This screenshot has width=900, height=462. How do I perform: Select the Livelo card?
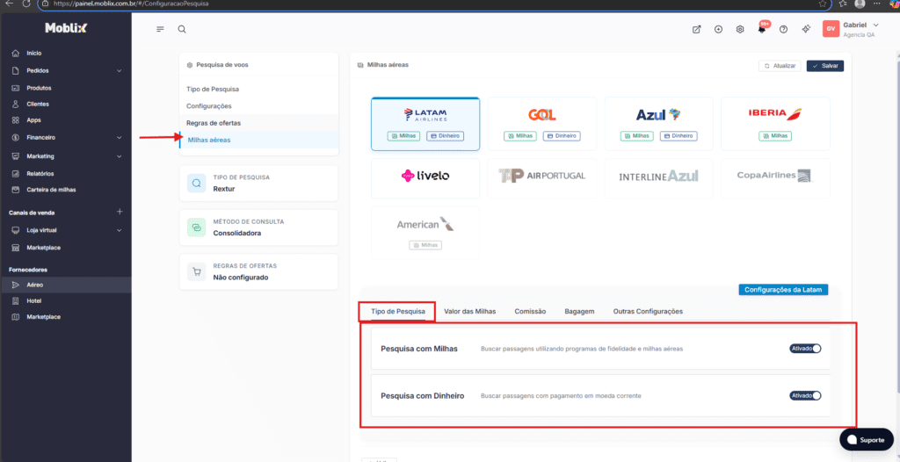coord(425,178)
